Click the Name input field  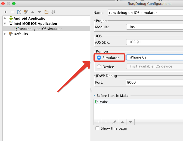tap(145, 13)
